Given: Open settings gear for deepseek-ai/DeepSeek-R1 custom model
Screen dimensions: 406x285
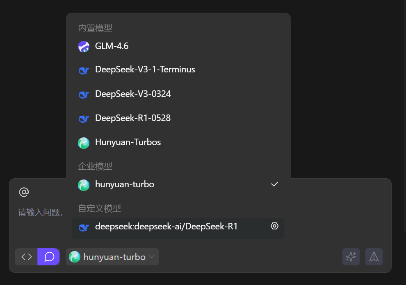Looking at the screenshot, I should click(274, 226).
